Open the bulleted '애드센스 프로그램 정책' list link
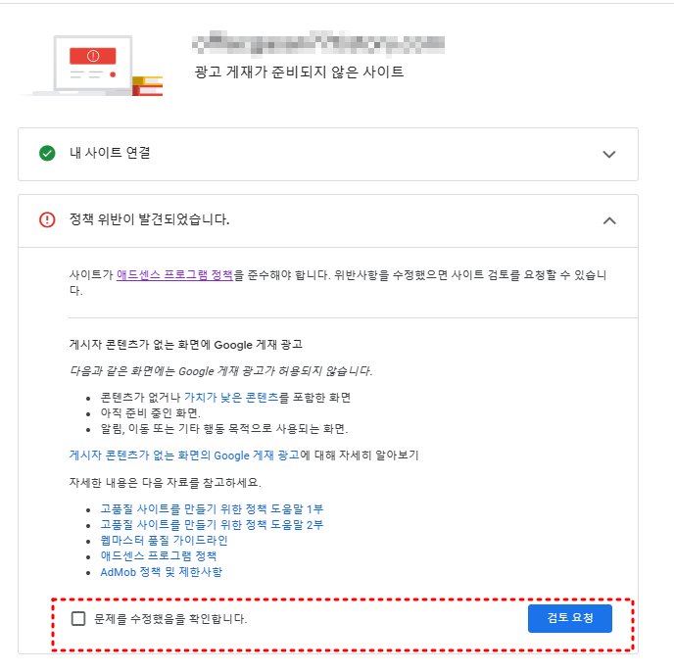The width and height of the screenshot is (674, 671). [x=158, y=556]
